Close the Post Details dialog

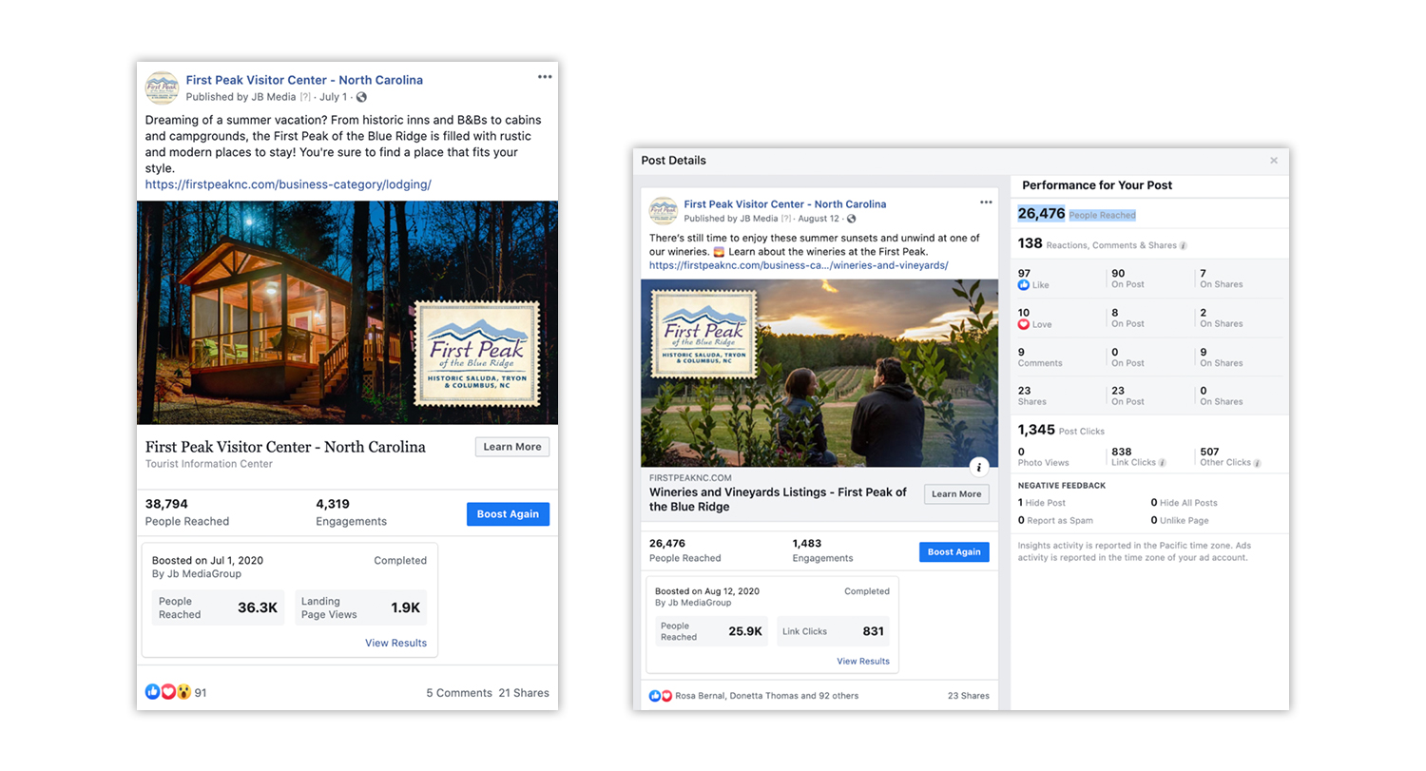[x=1274, y=161]
